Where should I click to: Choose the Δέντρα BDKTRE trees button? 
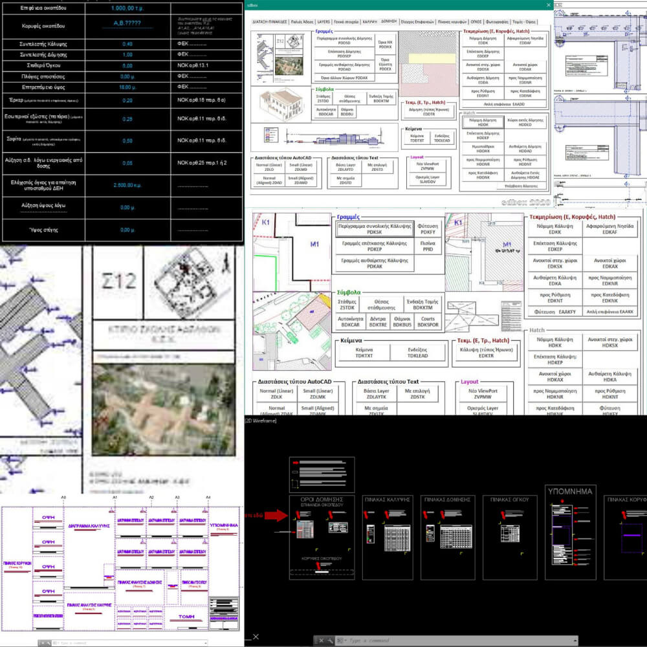(378, 322)
